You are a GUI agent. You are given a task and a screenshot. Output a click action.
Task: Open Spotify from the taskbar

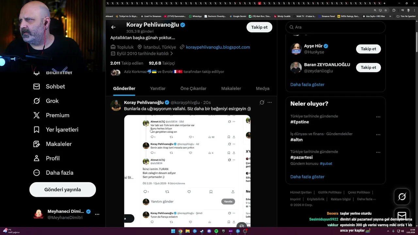tap(216, 231)
